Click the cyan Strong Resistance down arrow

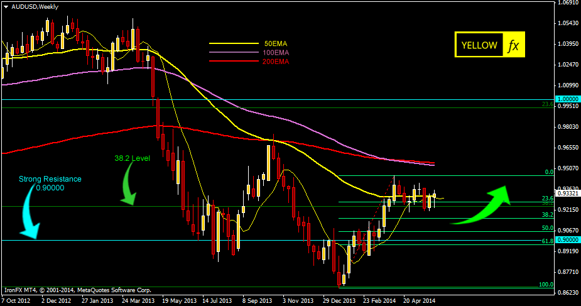pyautogui.click(x=27, y=217)
